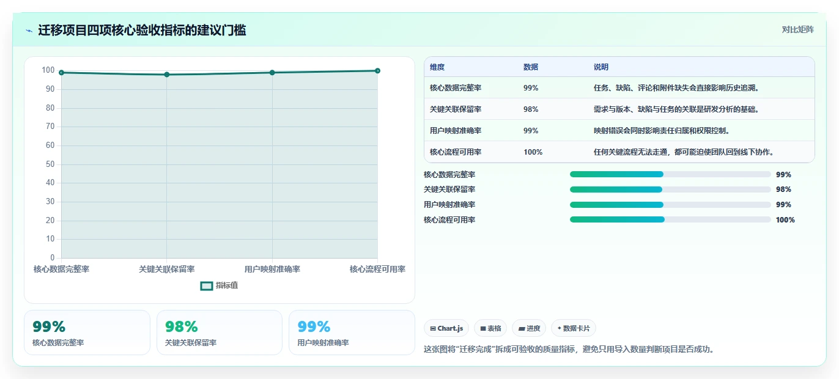Click the sparkle icon in 数据卡片 tag
Image resolution: width=839 pixels, height=379 pixels.
click(x=559, y=328)
